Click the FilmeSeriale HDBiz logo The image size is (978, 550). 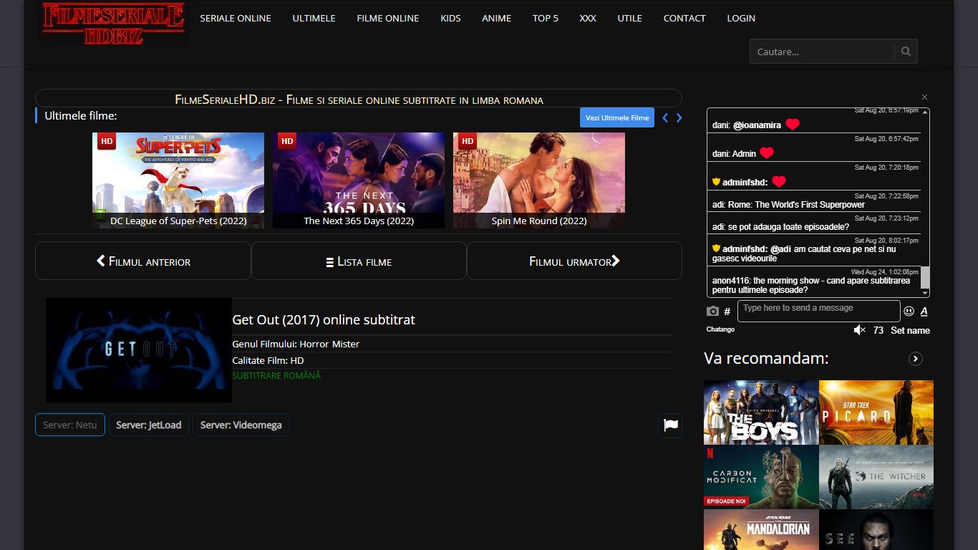point(114,24)
